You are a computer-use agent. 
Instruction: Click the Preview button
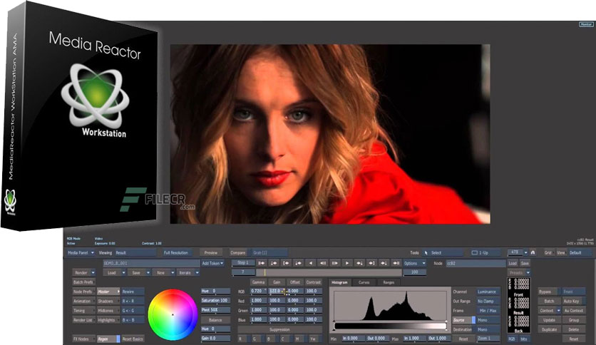point(211,252)
